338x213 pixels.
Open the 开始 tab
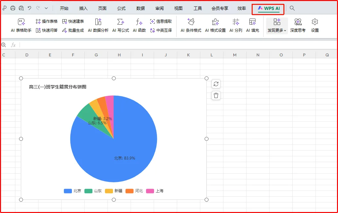point(64,8)
